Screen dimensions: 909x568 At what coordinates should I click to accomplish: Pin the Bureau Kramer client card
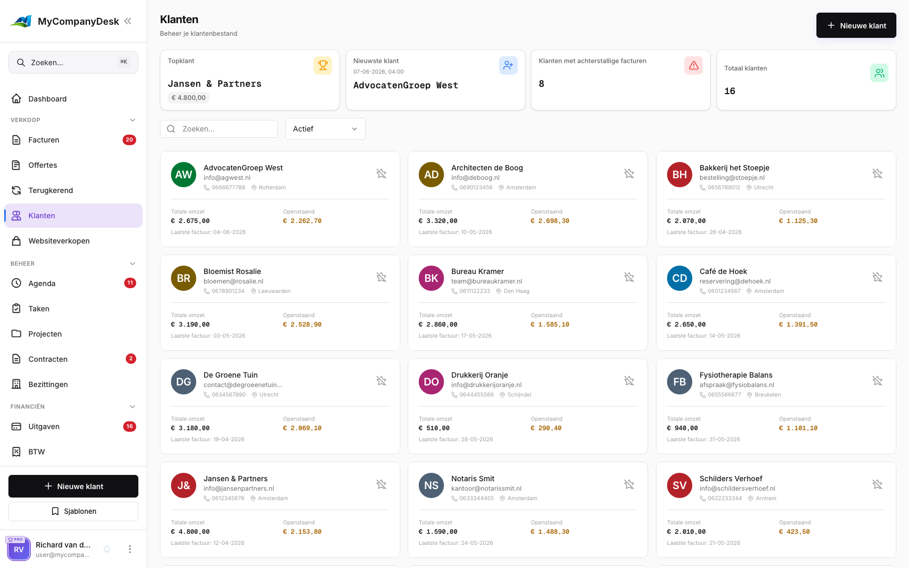[629, 277]
